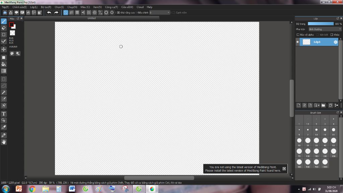Select the Fill rectangle tool
The width and height of the screenshot is (343, 193).
4,58
